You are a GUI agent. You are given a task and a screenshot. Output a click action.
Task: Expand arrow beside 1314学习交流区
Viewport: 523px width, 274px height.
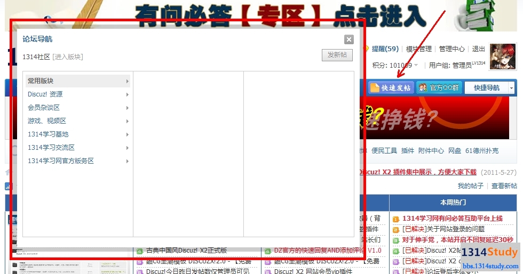point(128,148)
